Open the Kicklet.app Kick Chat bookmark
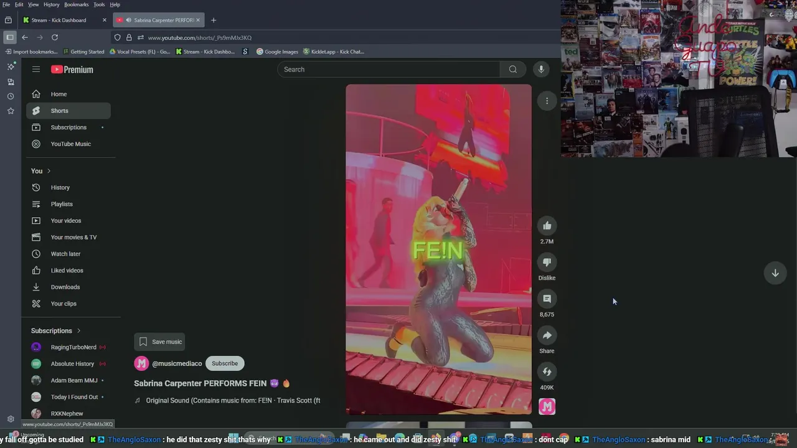 (x=333, y=52)
